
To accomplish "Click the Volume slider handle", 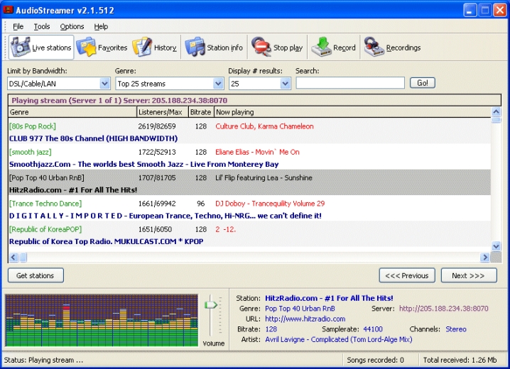I will pyautogui.click(x=210, y=304).
